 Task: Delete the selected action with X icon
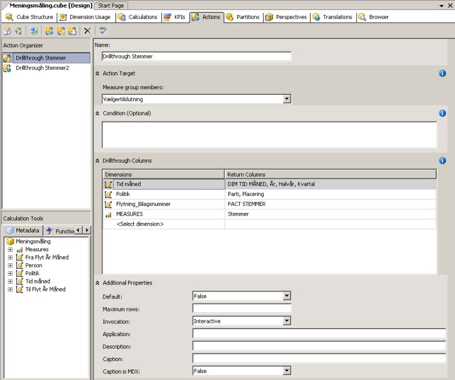click(x=87, y=31)
